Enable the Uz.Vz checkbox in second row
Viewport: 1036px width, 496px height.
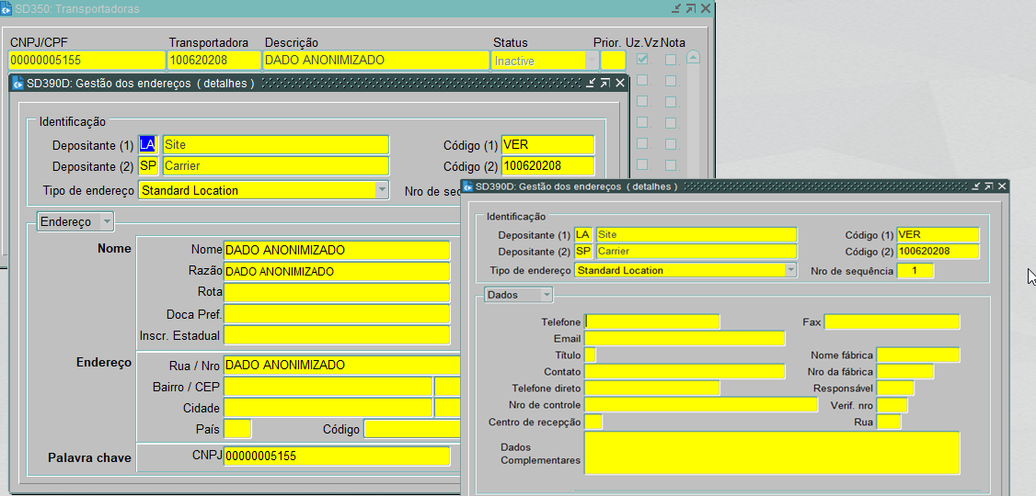coord(642,81)
